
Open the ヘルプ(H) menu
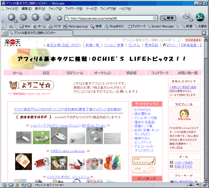tap(125, 9)
